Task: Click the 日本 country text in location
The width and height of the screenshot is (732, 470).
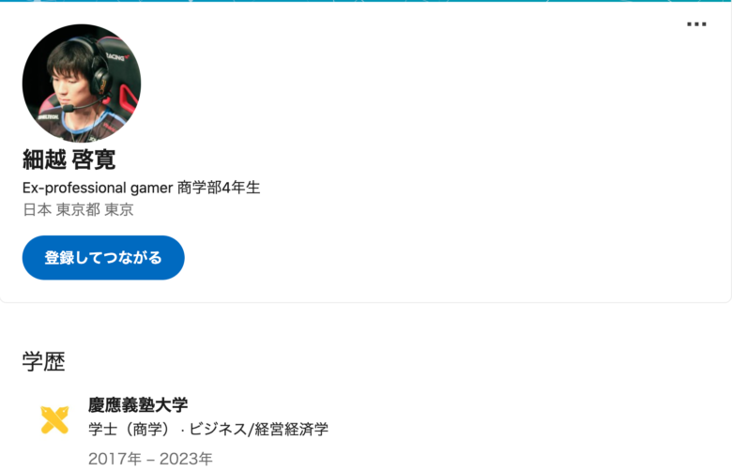Action: pos(37,209)
